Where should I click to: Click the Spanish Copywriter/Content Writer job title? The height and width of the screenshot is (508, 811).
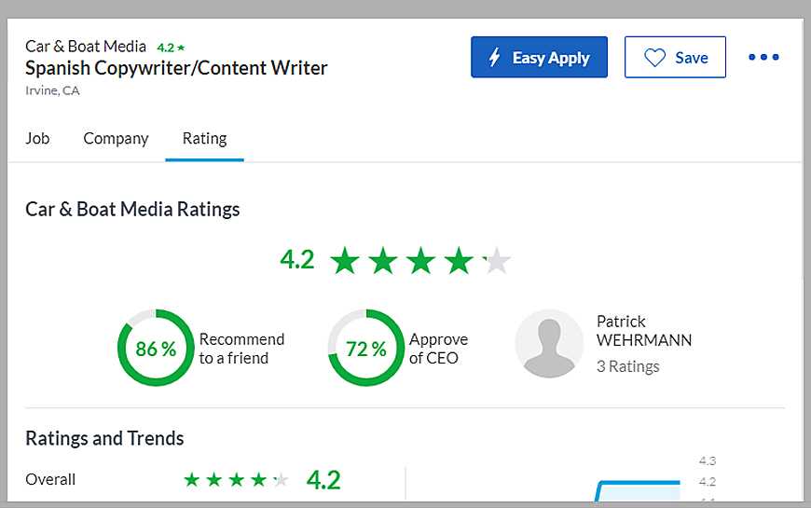176,68
